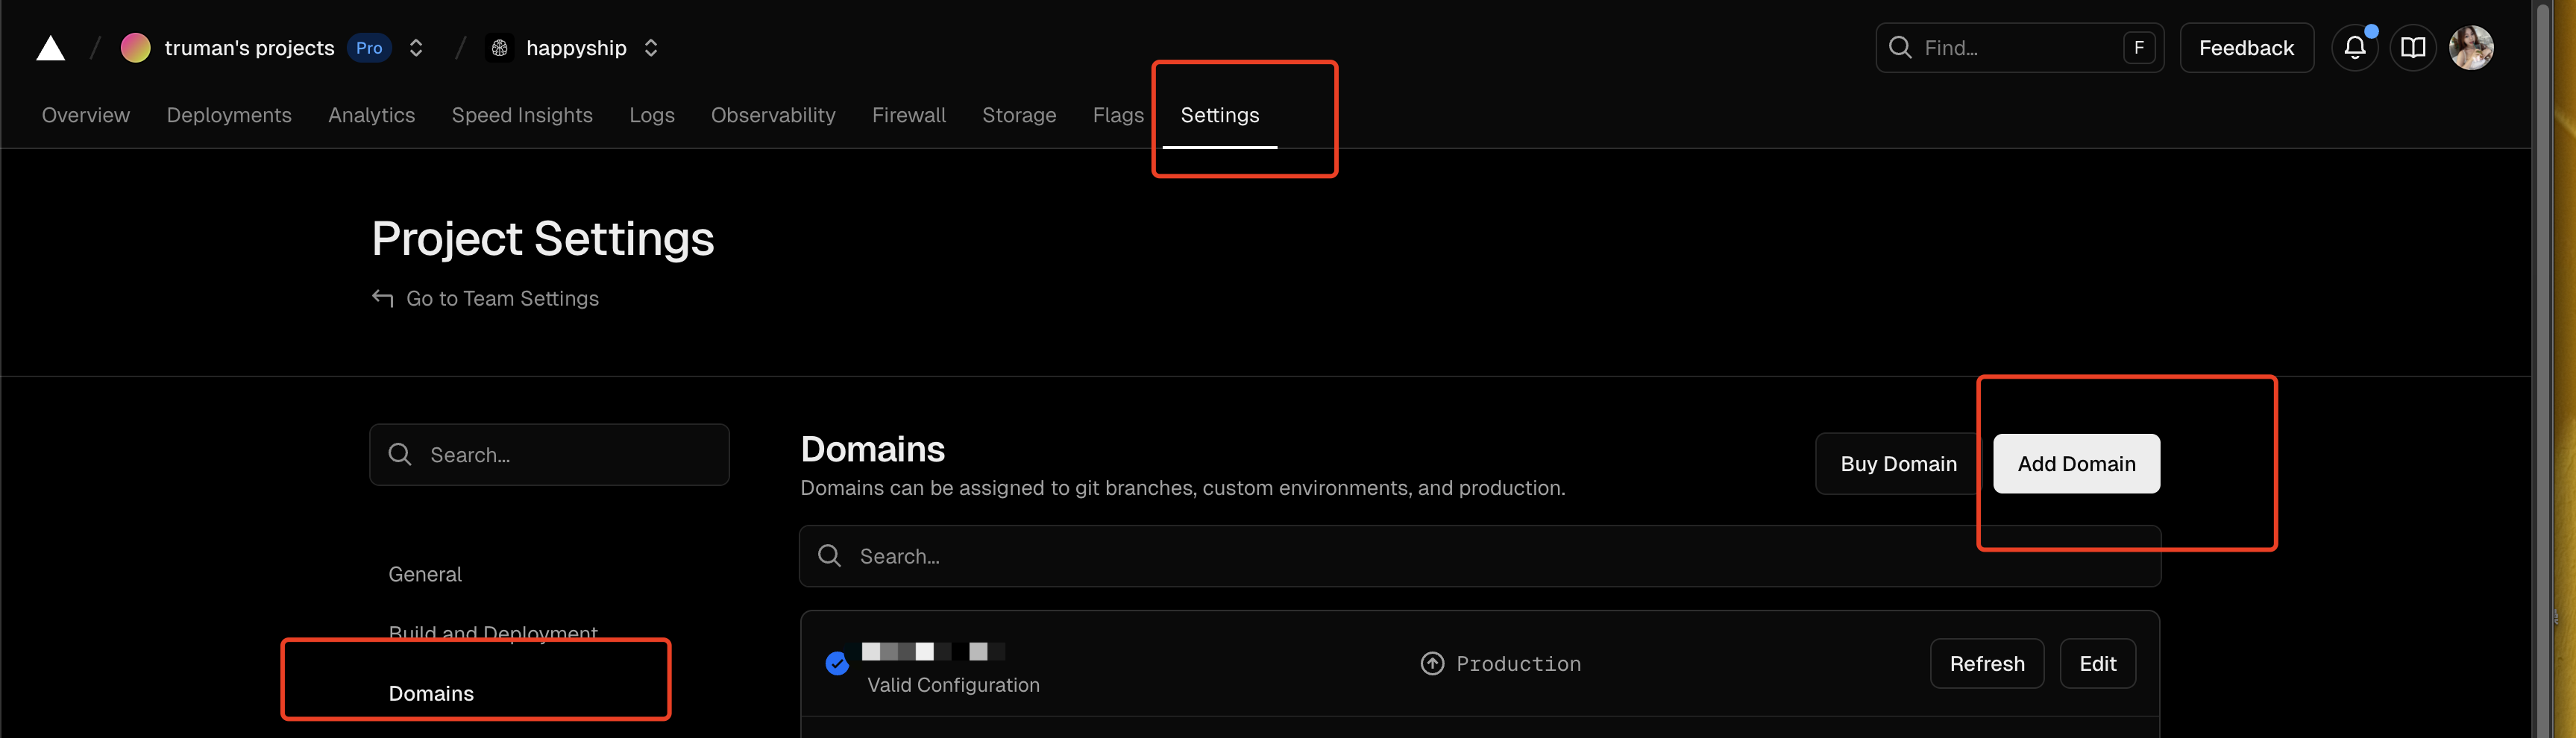Switch to the Flags tab
The image size is (2576, 738).
1118,115
